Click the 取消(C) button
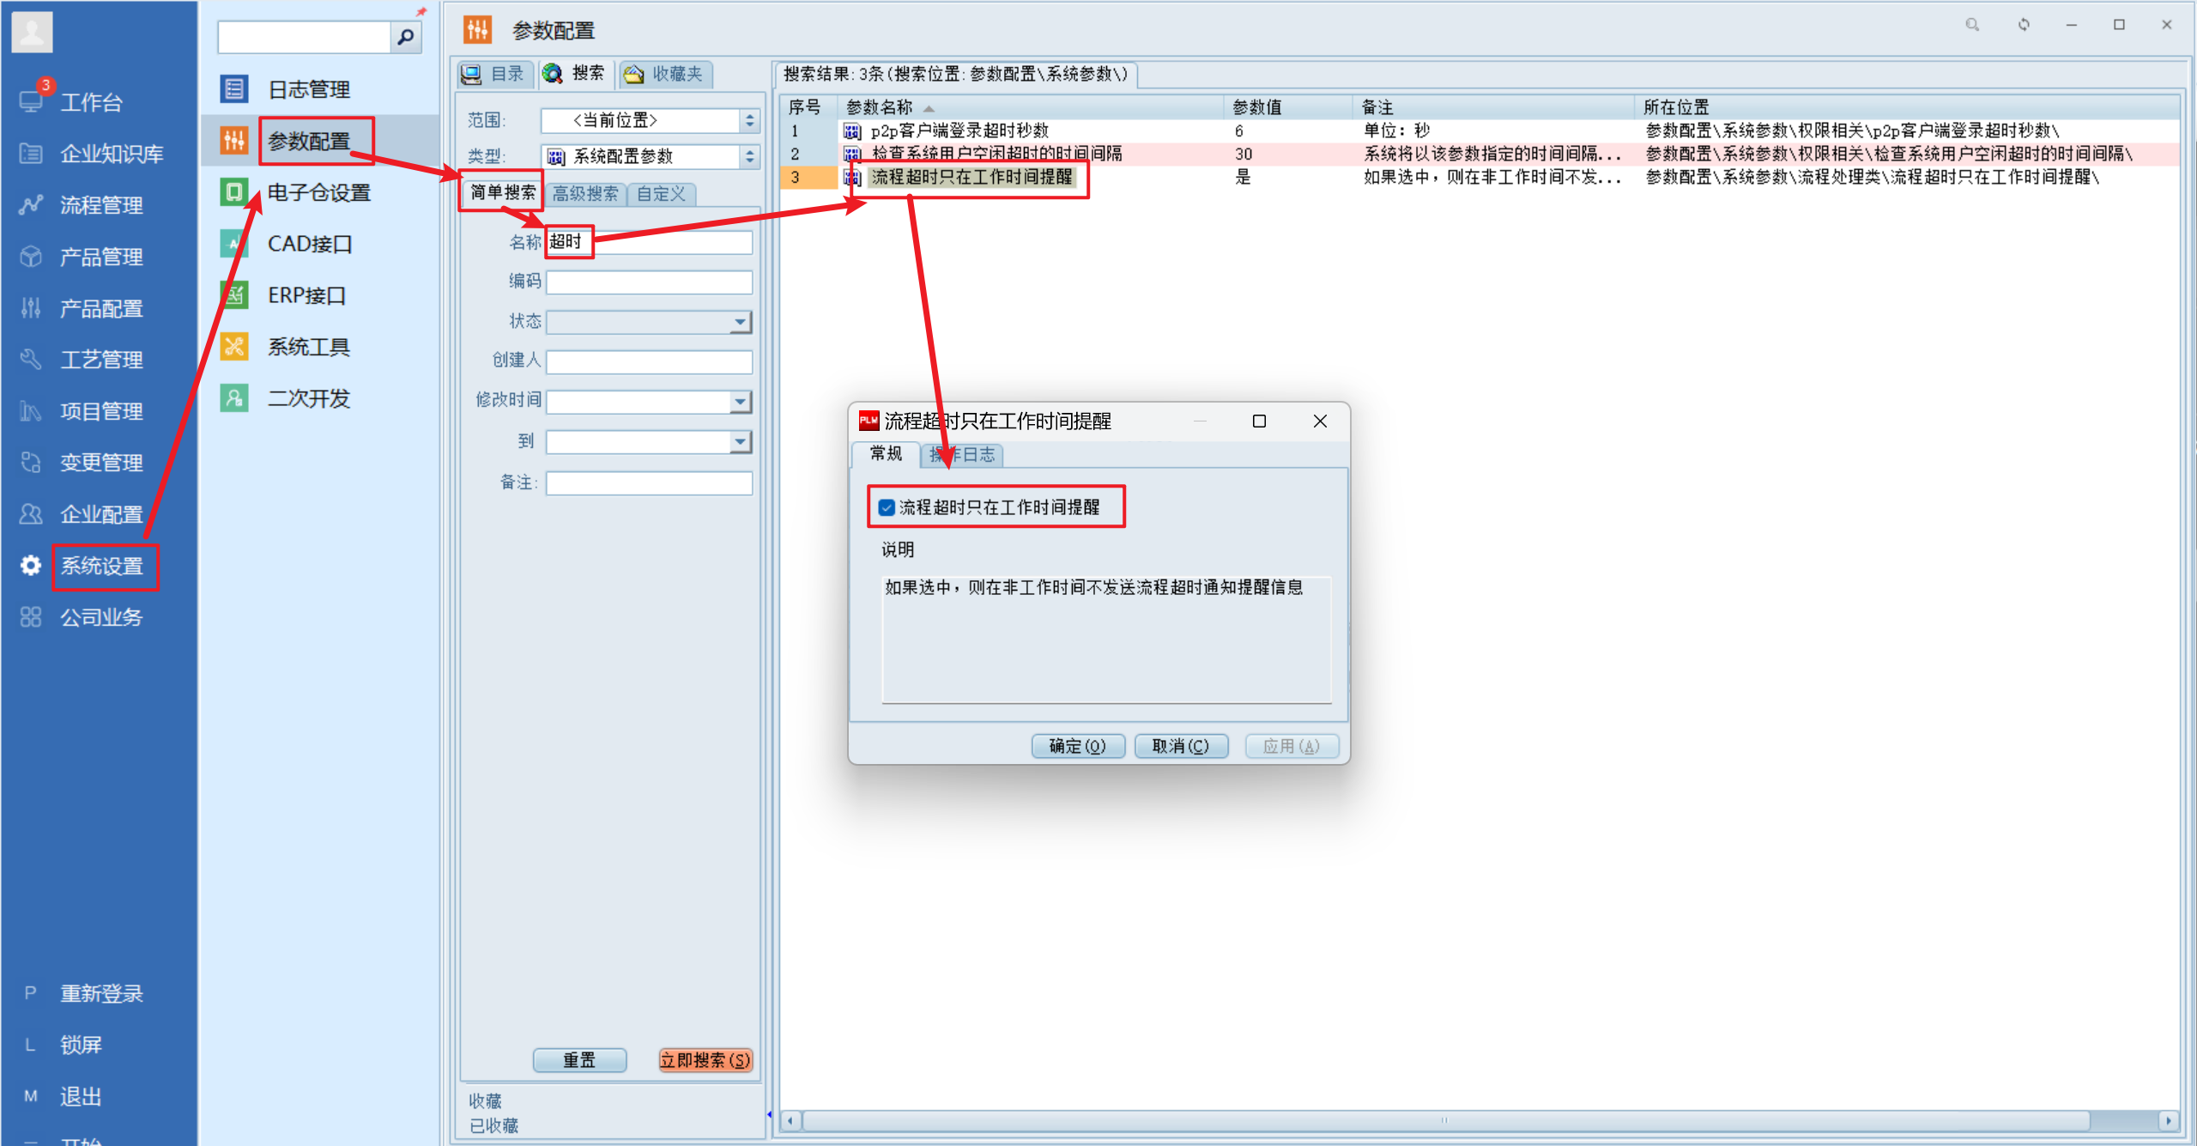This screenshot has width=2197, height=1146. point(1181,746)
